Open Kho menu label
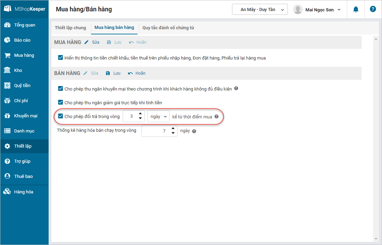This screenshot has width=382, height=245. [18, 71]
